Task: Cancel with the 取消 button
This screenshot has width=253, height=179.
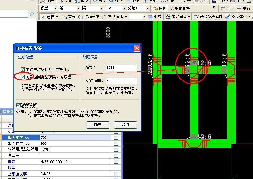Action: tap(125, 125)
